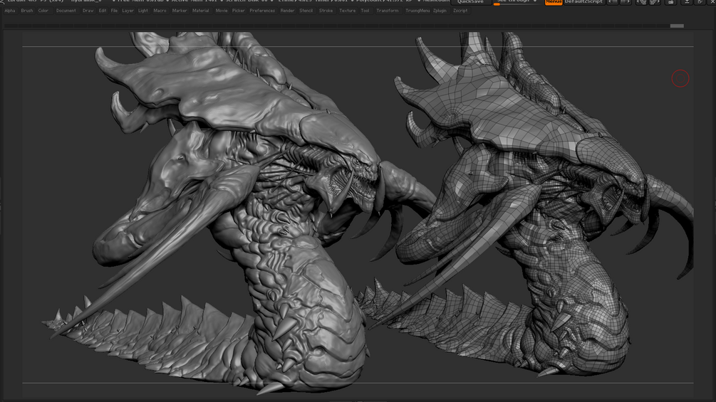Viewport: 716px width, 402px height.
Task: Open the Marker menu
Action: (x=180, y=11)
